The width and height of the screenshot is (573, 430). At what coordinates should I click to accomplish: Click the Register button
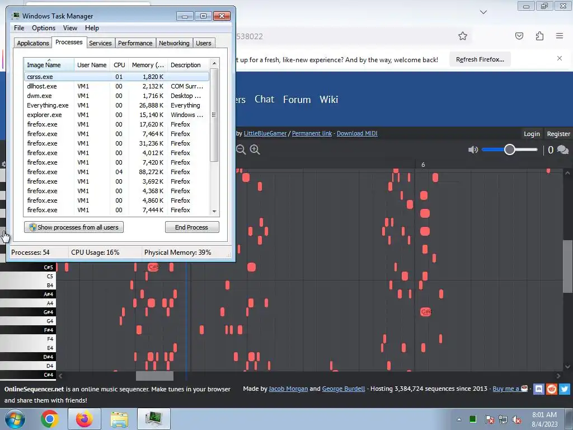pyautogui.click(x=558, y=134)
